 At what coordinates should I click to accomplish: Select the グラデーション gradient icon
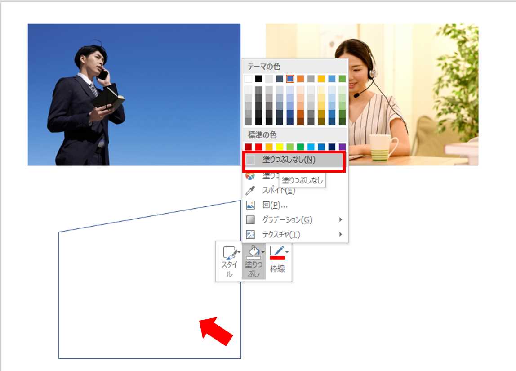tap(251, 220)
